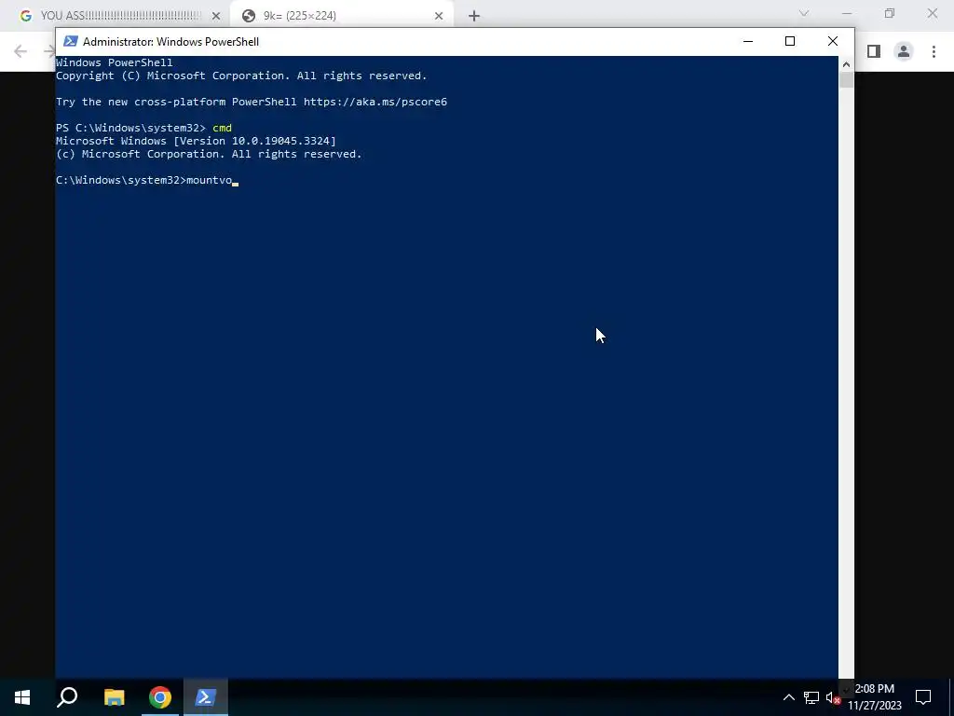This screenshot has height=716, width=954.
Task: Select the '9k= (225×224)' Chrome tab
Action: click(x=342, y=16)
